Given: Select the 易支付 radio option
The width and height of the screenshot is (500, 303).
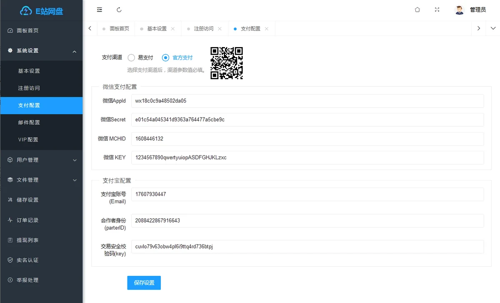Looking at the screenshot, I should 131,58.
